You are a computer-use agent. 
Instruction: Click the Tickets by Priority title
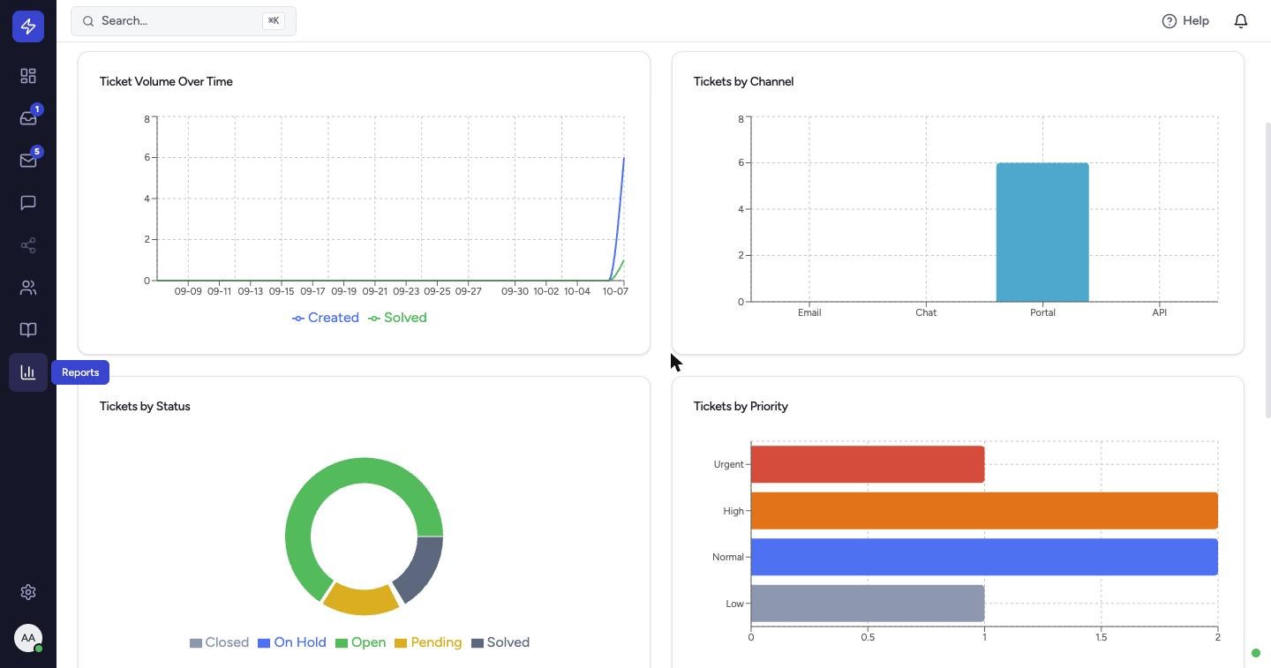tap(741, 406)
